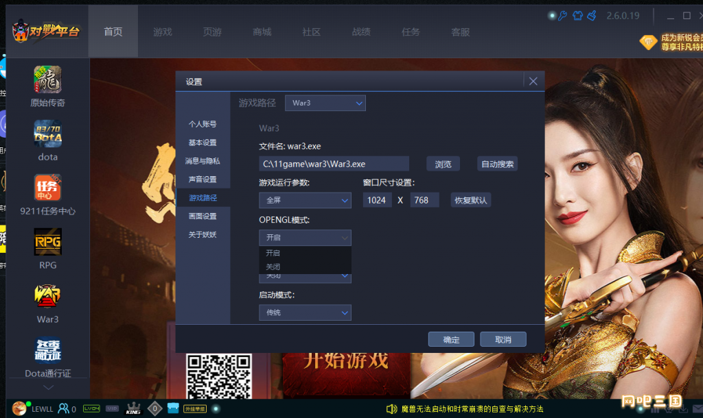
Task: Click the KING crown icon
Action: click(133, 408)
